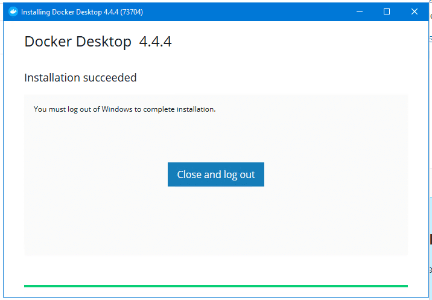
Task: Click the 'Installation succeeded' status text
Action: point(80,78)
